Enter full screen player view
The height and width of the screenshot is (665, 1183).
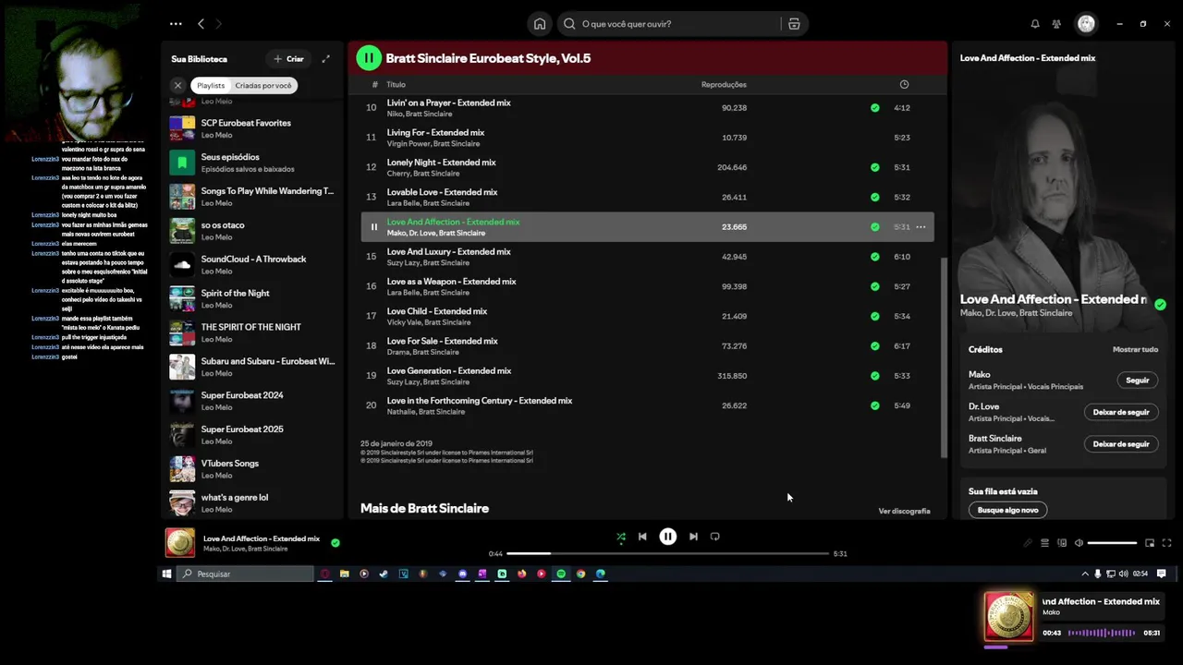click(1166, 543)
